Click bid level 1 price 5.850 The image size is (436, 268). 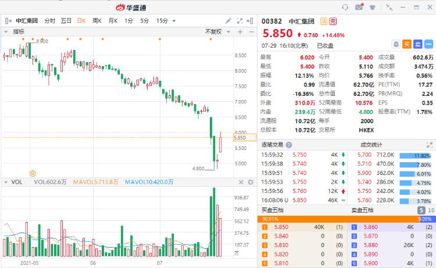(281, 227)
